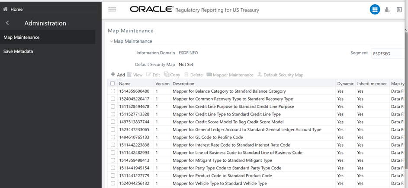The height and width of the screenshot is (188, 408).
Task: Open the Segment FSDFSEG dropdown
Action: point(389,54)
